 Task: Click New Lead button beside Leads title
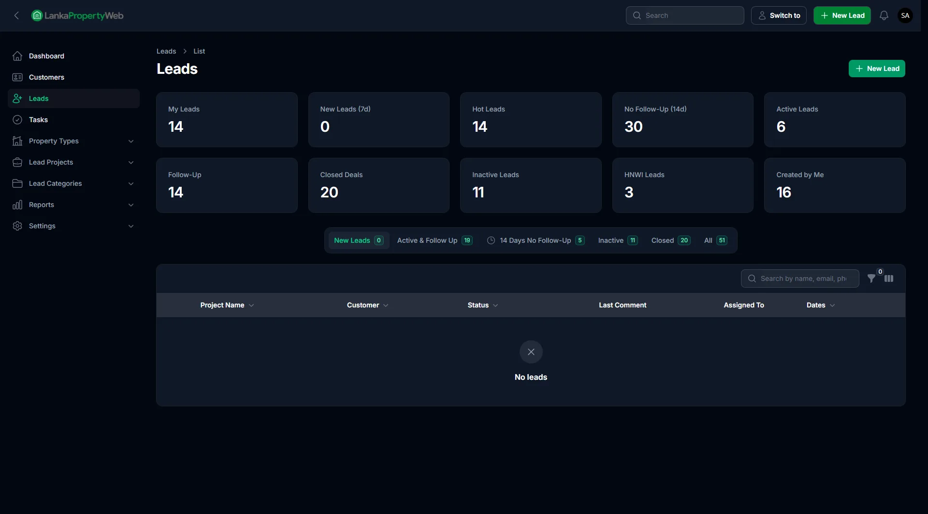(x=876, y=69)
